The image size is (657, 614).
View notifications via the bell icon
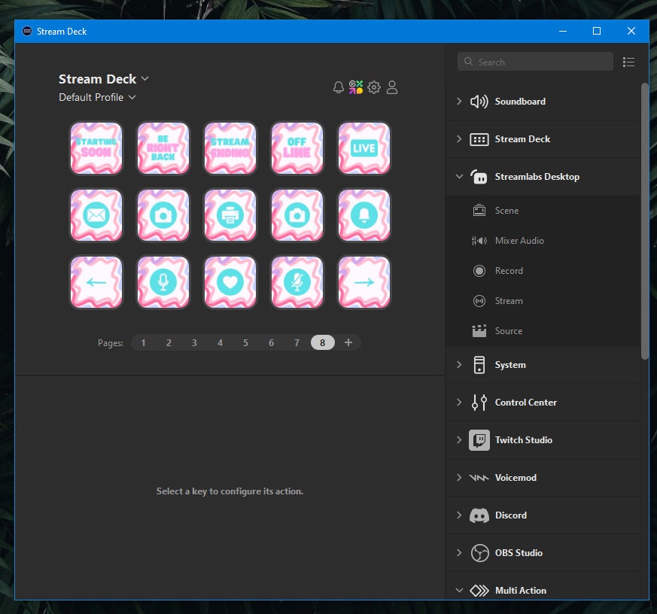pyautogui.click(x=339, y=87)
